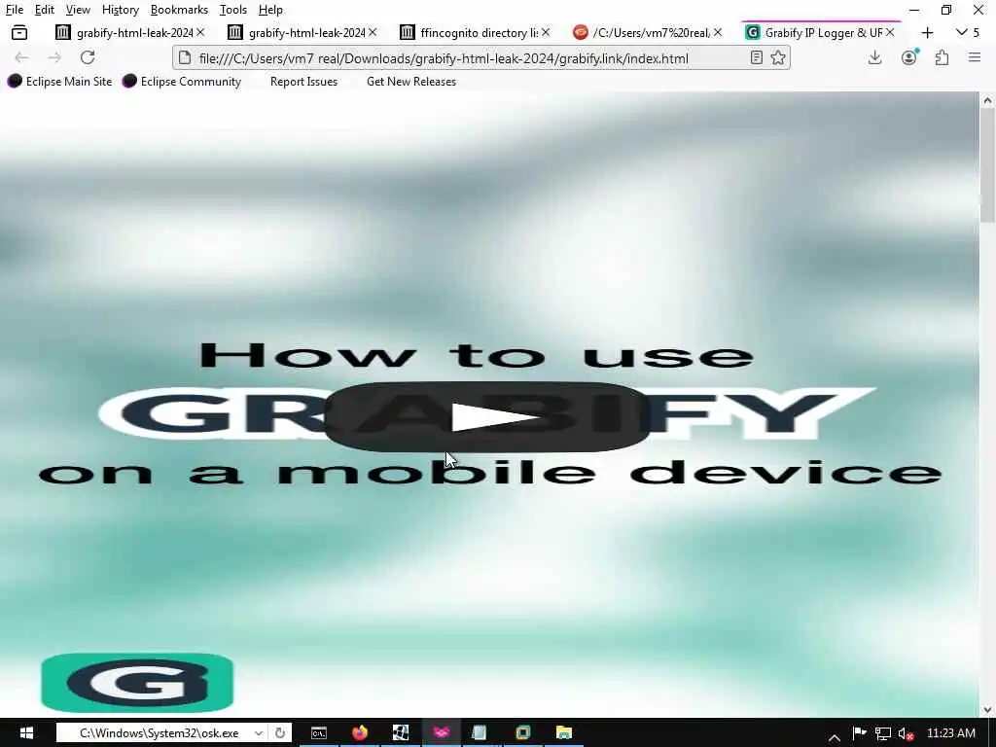Open the Tools menu
This screenshot has width=996, height=747.
point(232,10)
